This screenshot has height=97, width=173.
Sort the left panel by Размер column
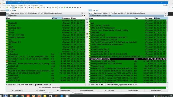(66, 18)
